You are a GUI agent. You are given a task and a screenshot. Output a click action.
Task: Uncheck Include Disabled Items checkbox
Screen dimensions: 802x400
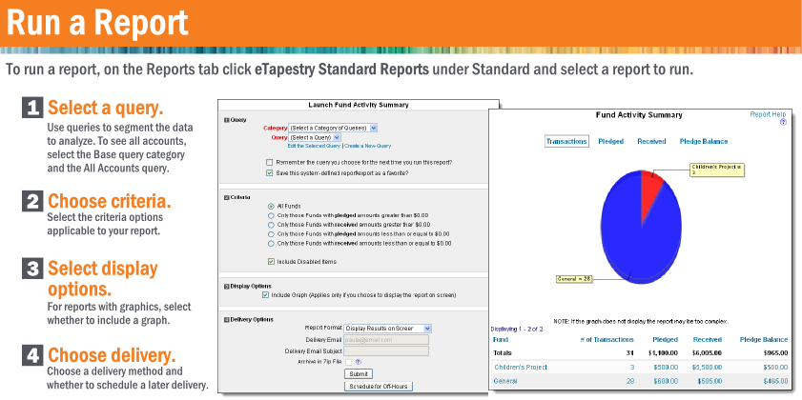coord(272,261)
